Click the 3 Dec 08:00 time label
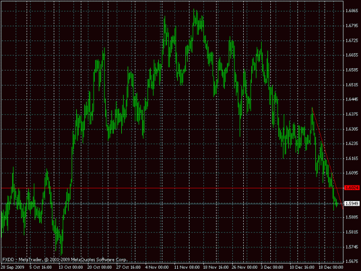 tap(272, 268)
